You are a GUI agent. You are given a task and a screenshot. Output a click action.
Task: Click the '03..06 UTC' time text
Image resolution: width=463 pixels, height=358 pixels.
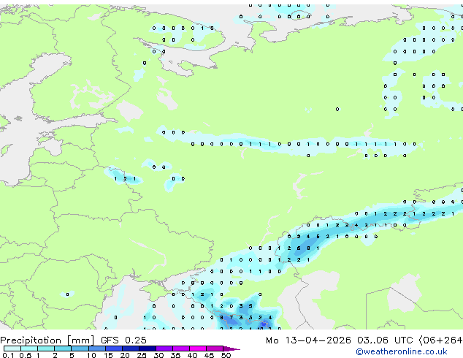(x=384, y=340)
